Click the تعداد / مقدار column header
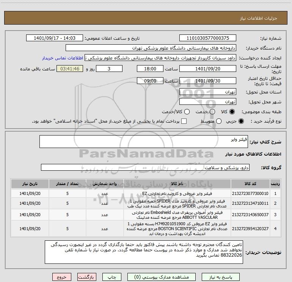 click(68, 184)
